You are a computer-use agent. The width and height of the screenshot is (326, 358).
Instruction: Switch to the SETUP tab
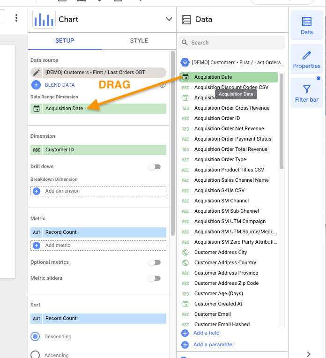pos(65,41)
